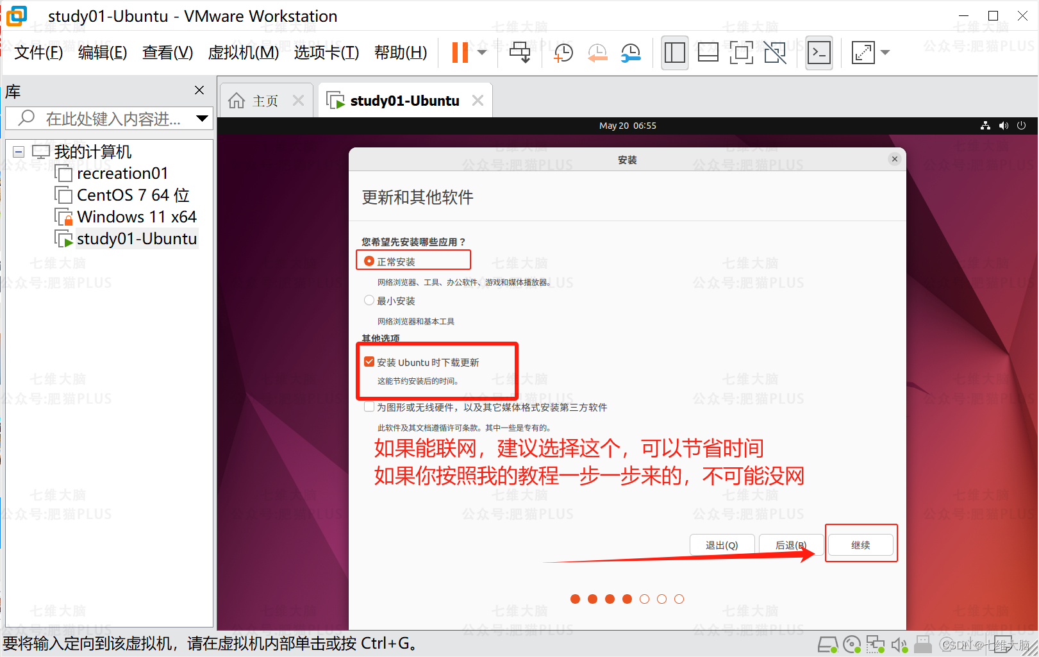Toggle the thumbnail bar view icon
1039x657 pixels.
click(x=708, y=53)
